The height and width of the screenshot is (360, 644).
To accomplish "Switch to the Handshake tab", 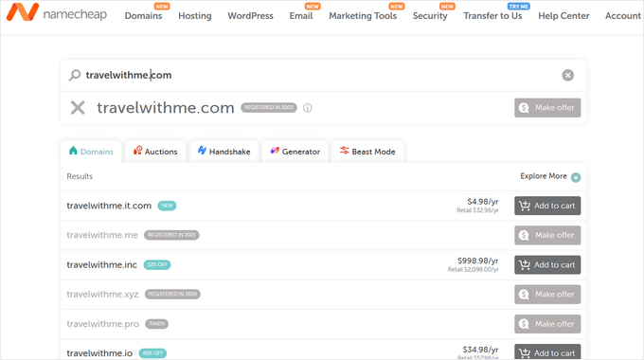I will pos(224,152).
